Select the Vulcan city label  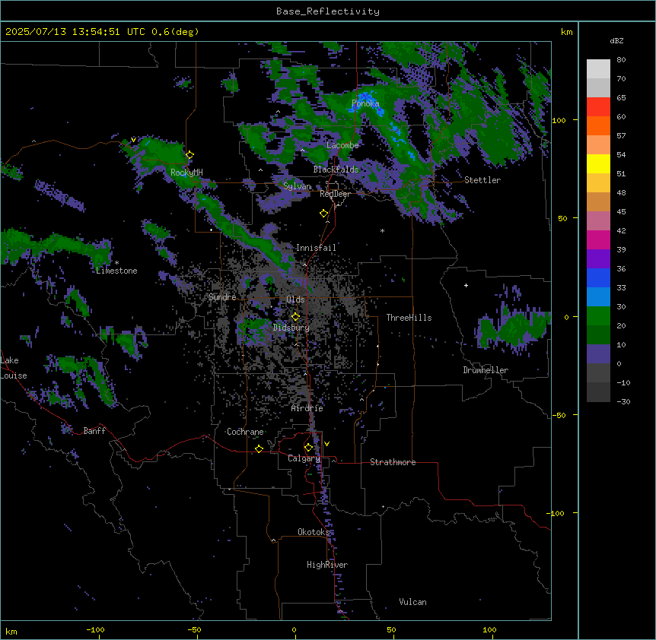[x=412, y=602]
